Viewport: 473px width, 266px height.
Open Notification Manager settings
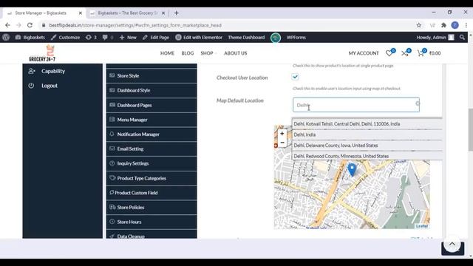point(152,134)
